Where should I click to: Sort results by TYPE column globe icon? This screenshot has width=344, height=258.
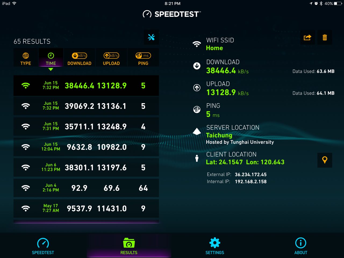pyautogui.click(x=26, y=59)
